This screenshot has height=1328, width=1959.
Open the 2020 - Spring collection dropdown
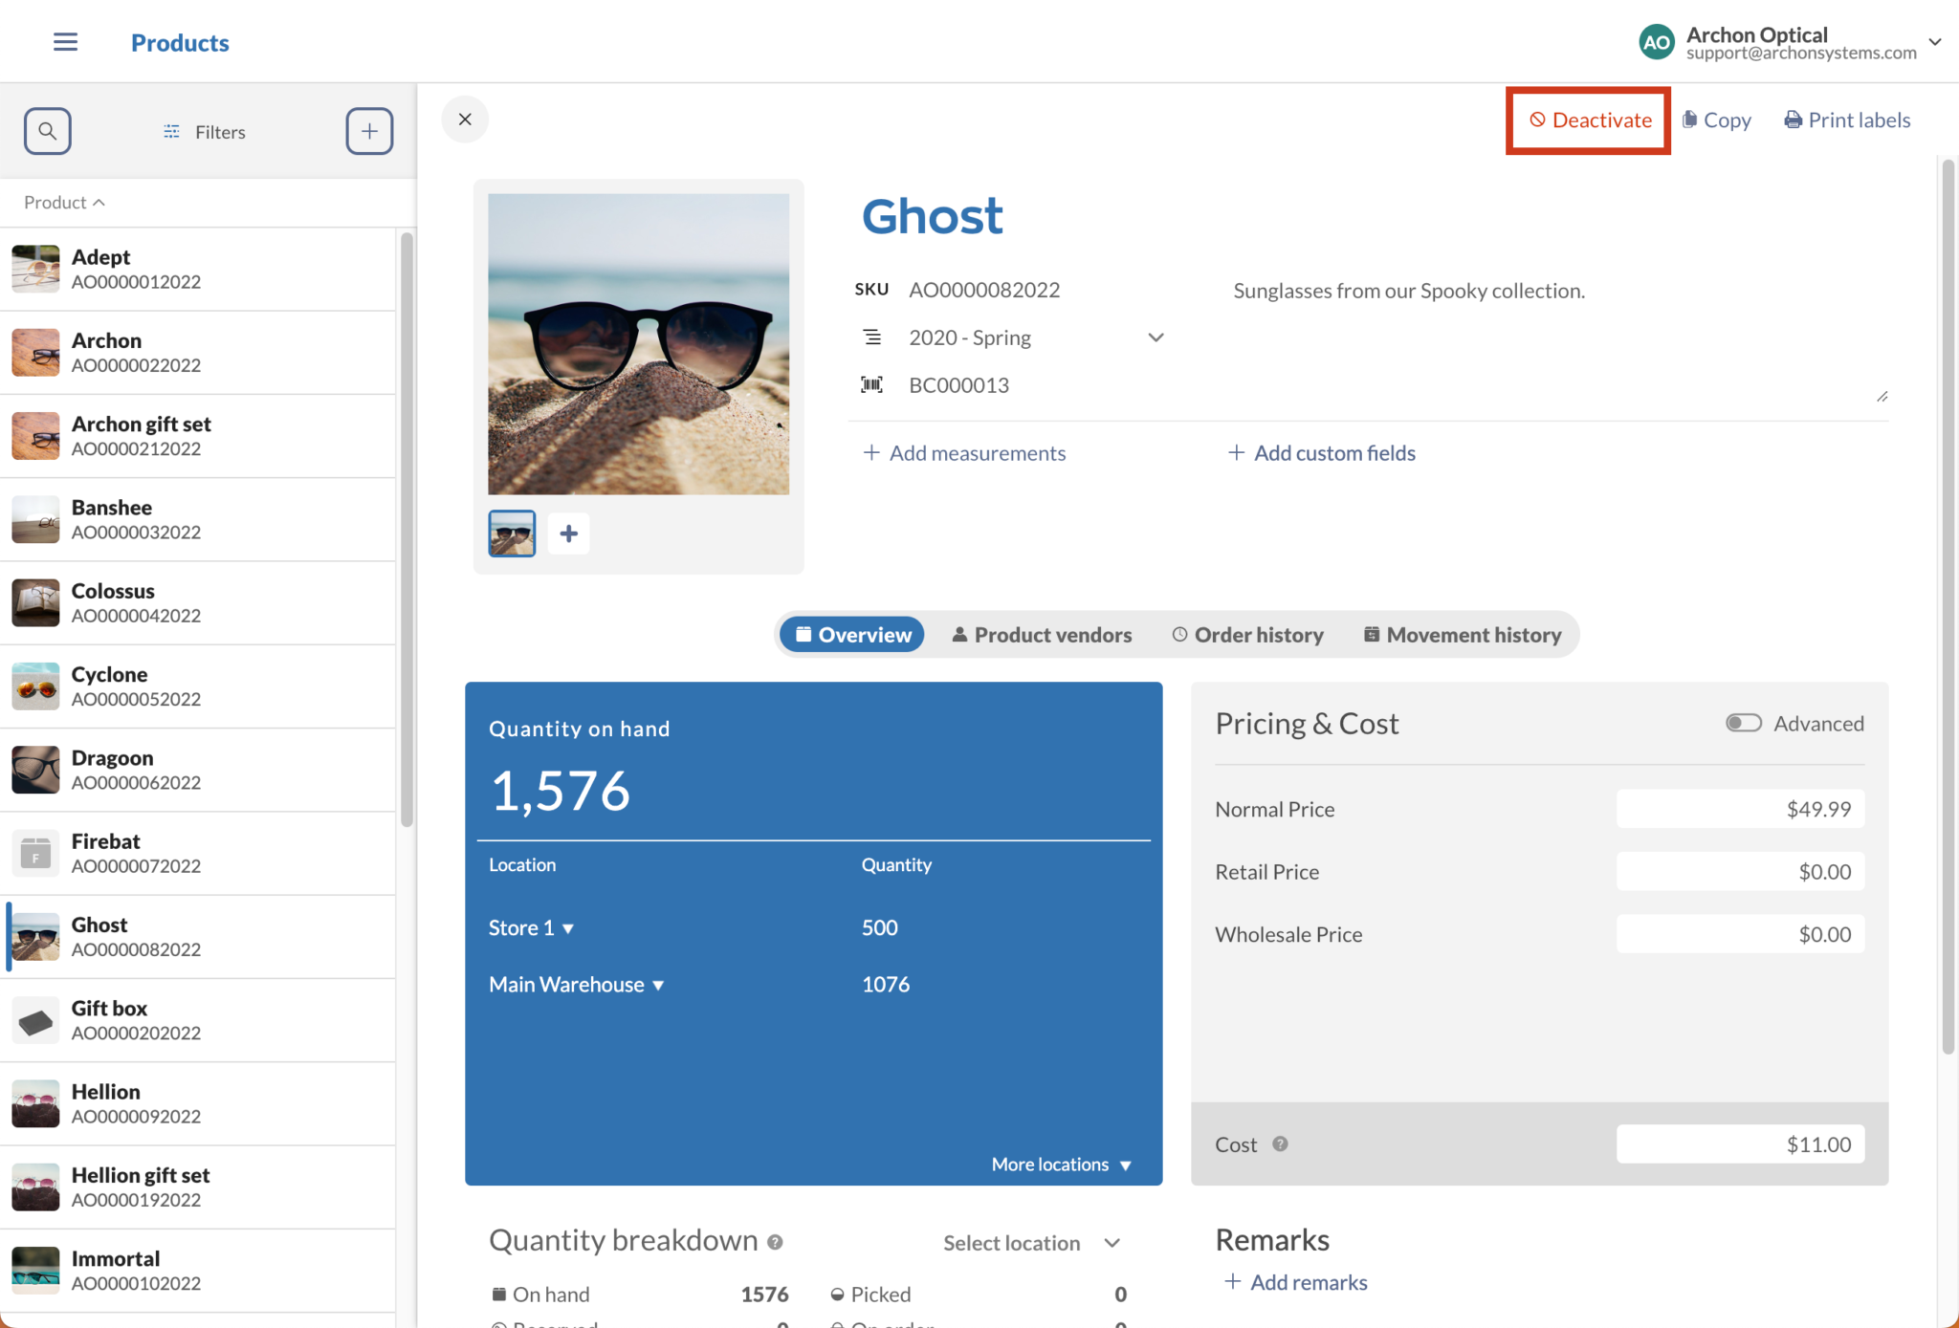1155,337
